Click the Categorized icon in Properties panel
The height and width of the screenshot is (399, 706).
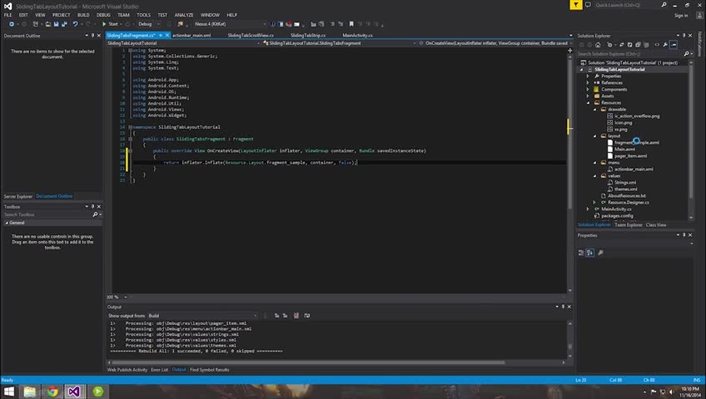tap(581, 253)
